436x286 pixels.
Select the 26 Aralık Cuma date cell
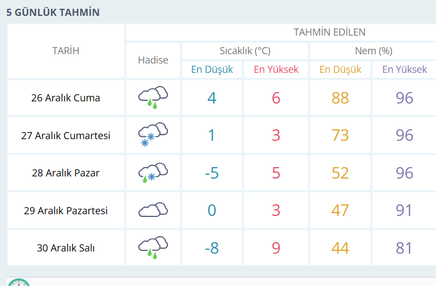tap(66, 99)
